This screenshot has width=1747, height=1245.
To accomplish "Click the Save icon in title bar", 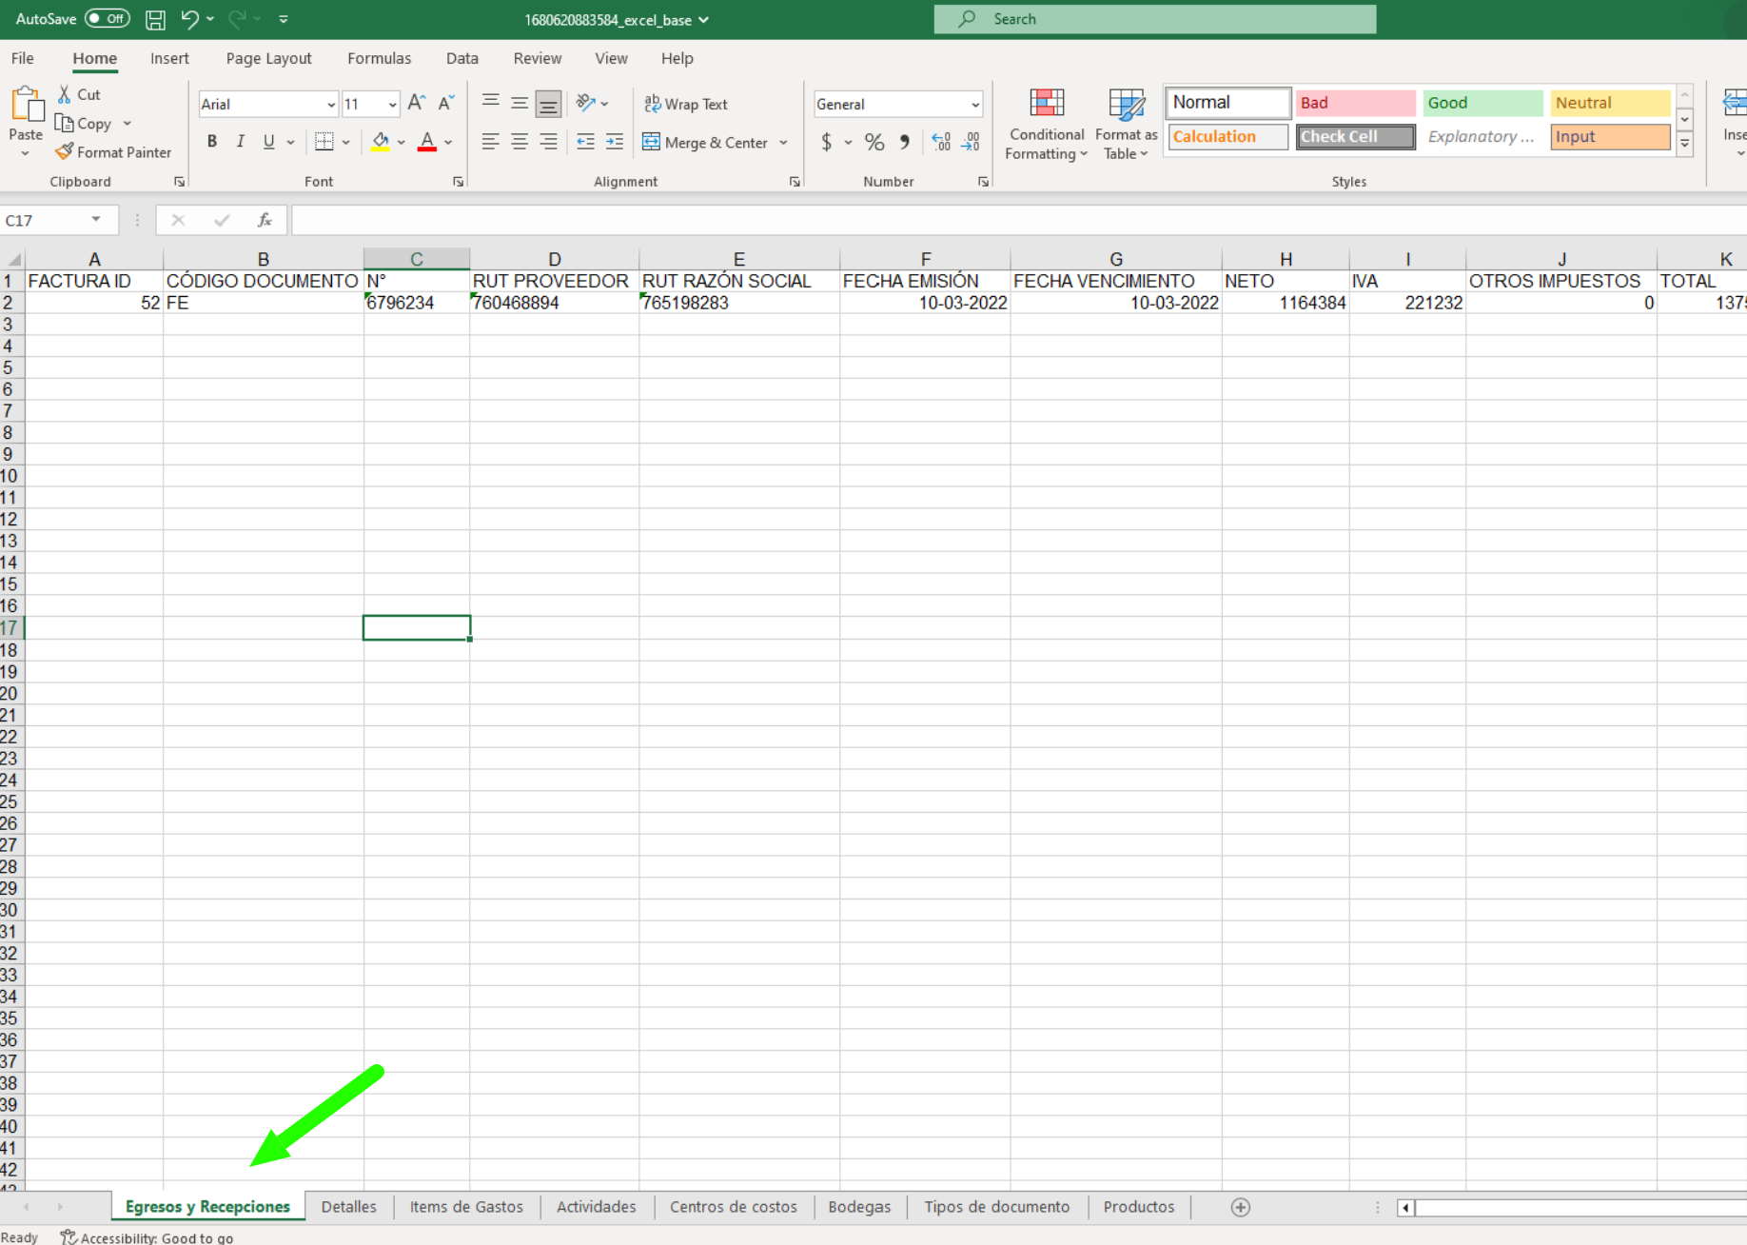I will [x=155, y=19].
